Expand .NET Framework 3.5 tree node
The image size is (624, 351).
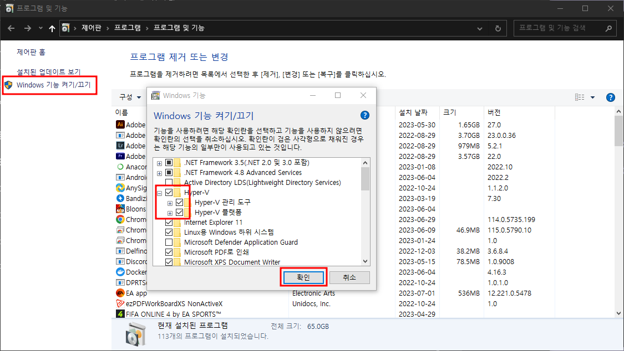[159, 163]
